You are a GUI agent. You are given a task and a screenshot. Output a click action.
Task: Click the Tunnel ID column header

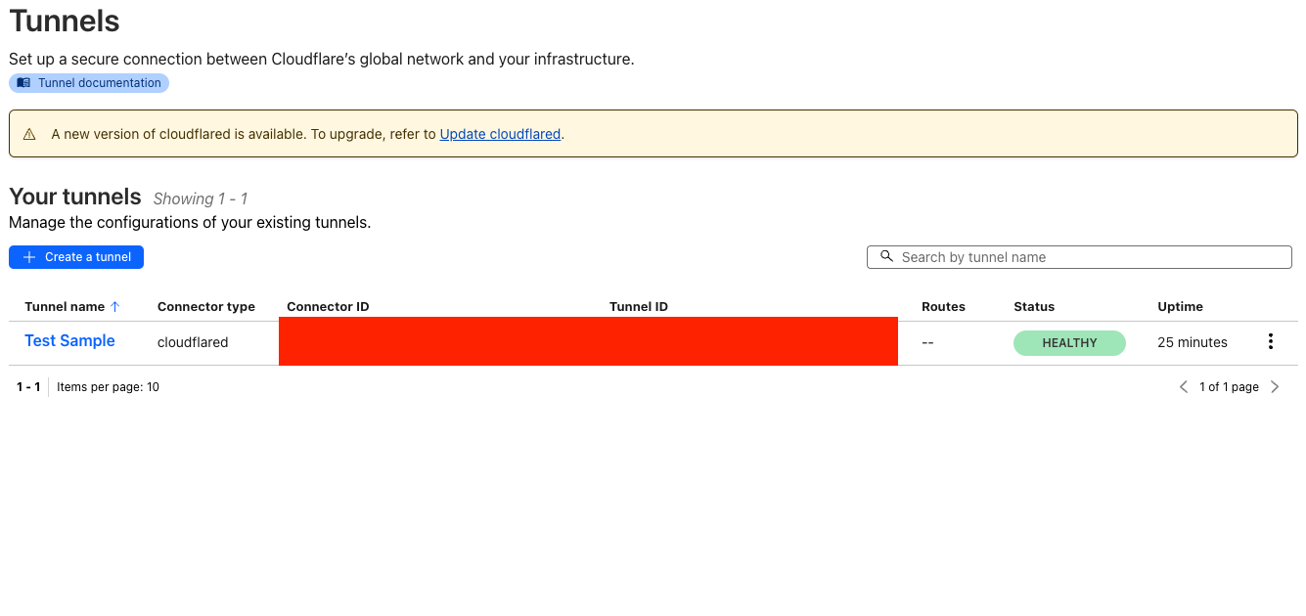639,306
